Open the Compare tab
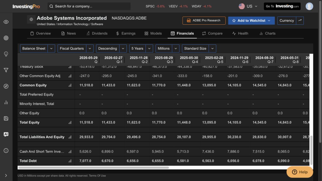322x181 pixels. tap(212, 33)
